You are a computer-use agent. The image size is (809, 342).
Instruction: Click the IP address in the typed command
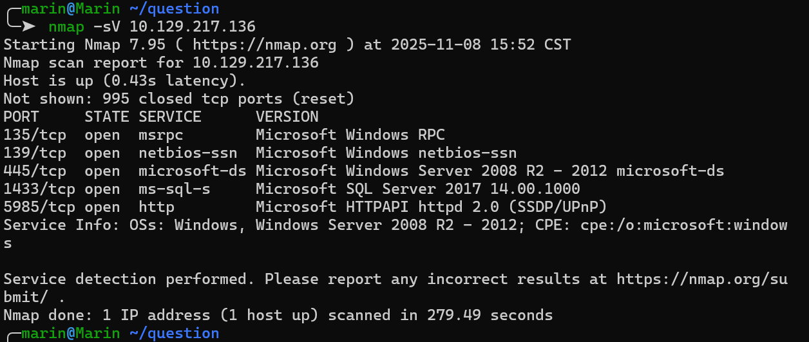tap(193, 27)
